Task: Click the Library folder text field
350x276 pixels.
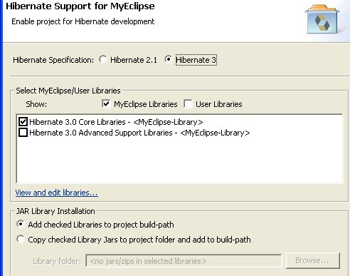Action: click(x=184, y=261)
